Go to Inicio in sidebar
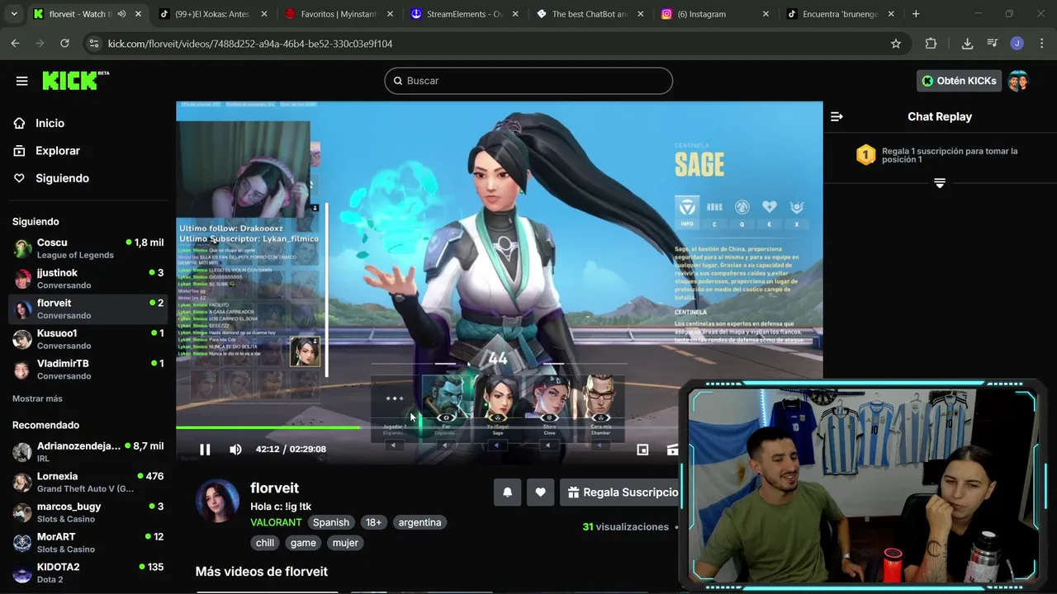The height and width of the screenshot is (594, 1057). (x=50, y=123)
